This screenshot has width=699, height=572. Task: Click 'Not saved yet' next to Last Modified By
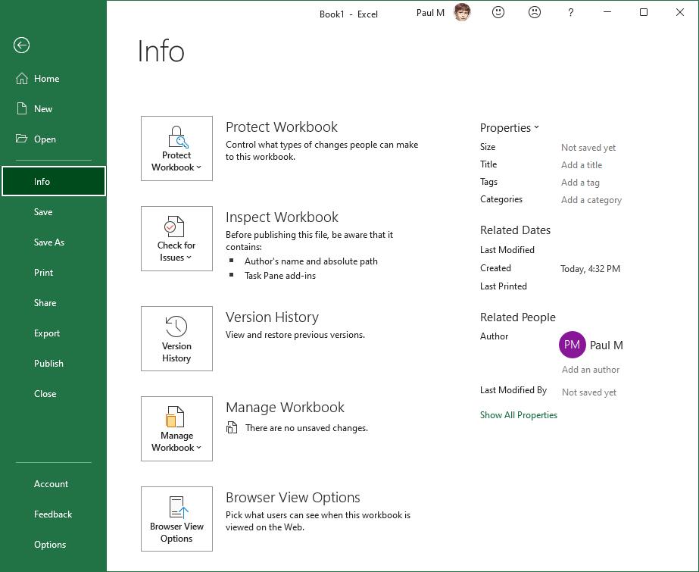[x=589, y=392]
